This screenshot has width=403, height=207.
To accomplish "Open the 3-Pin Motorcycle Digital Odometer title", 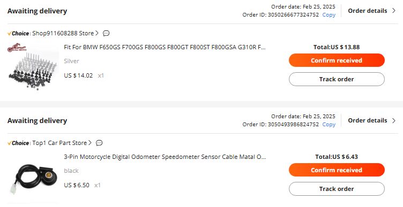I will tap(165, 157).
